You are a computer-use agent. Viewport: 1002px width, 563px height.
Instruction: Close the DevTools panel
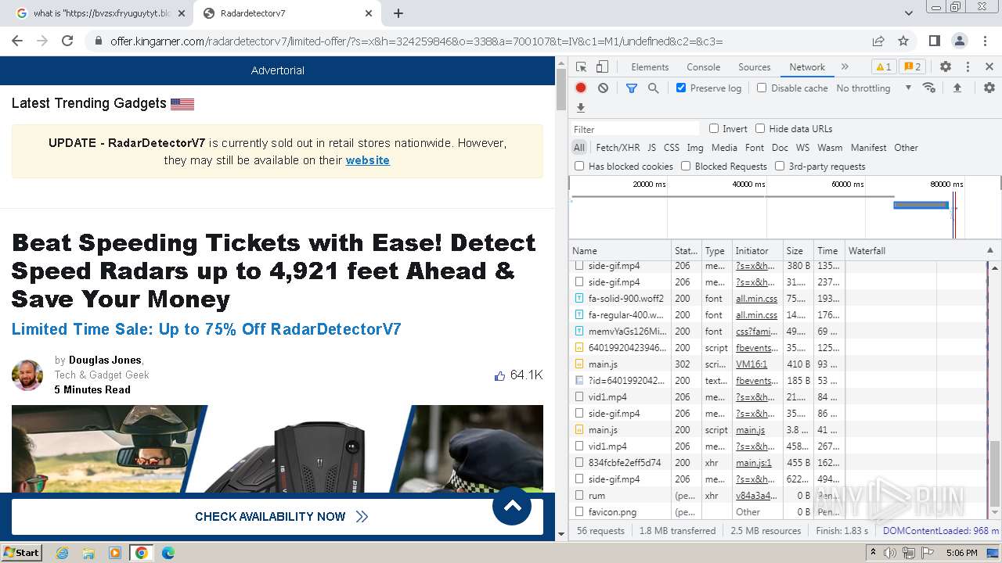click(989, 67)
